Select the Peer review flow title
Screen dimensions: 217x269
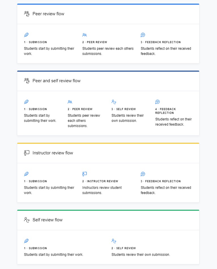pos(48,14)
